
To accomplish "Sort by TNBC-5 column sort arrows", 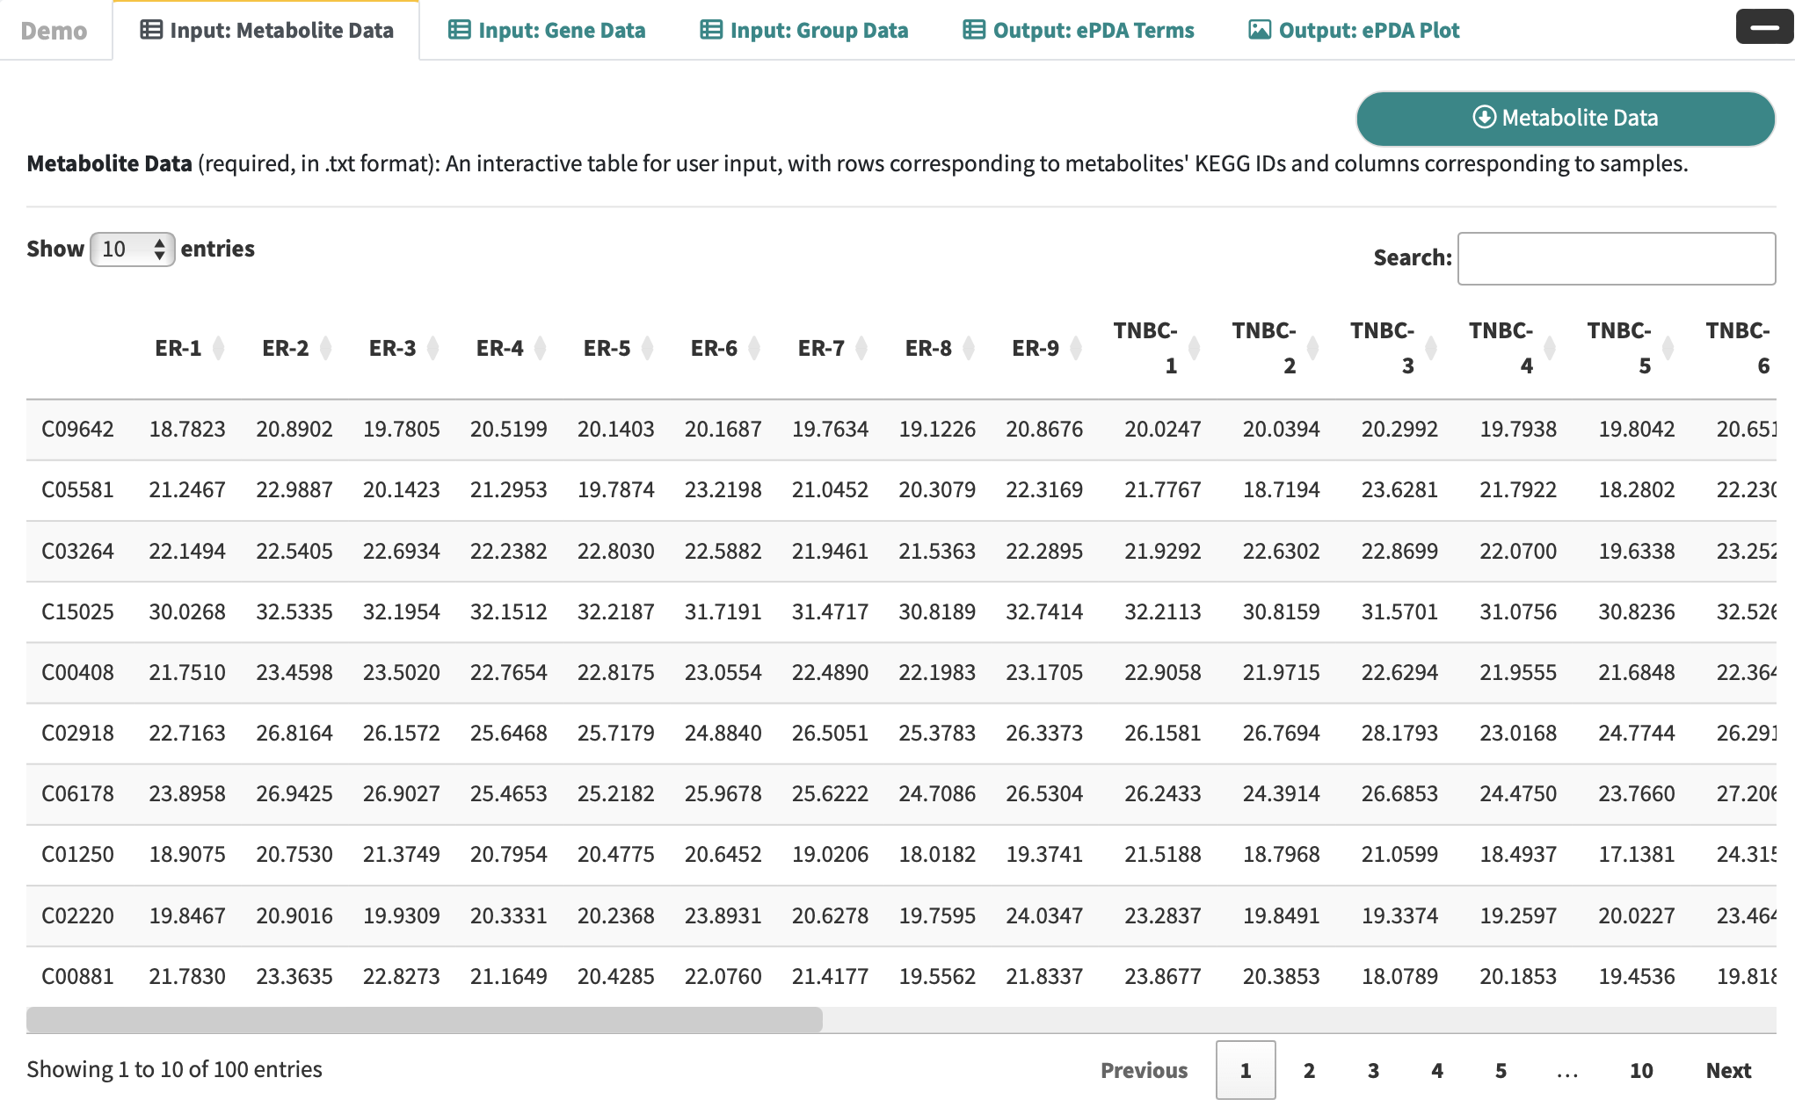I will (1668, 349).
